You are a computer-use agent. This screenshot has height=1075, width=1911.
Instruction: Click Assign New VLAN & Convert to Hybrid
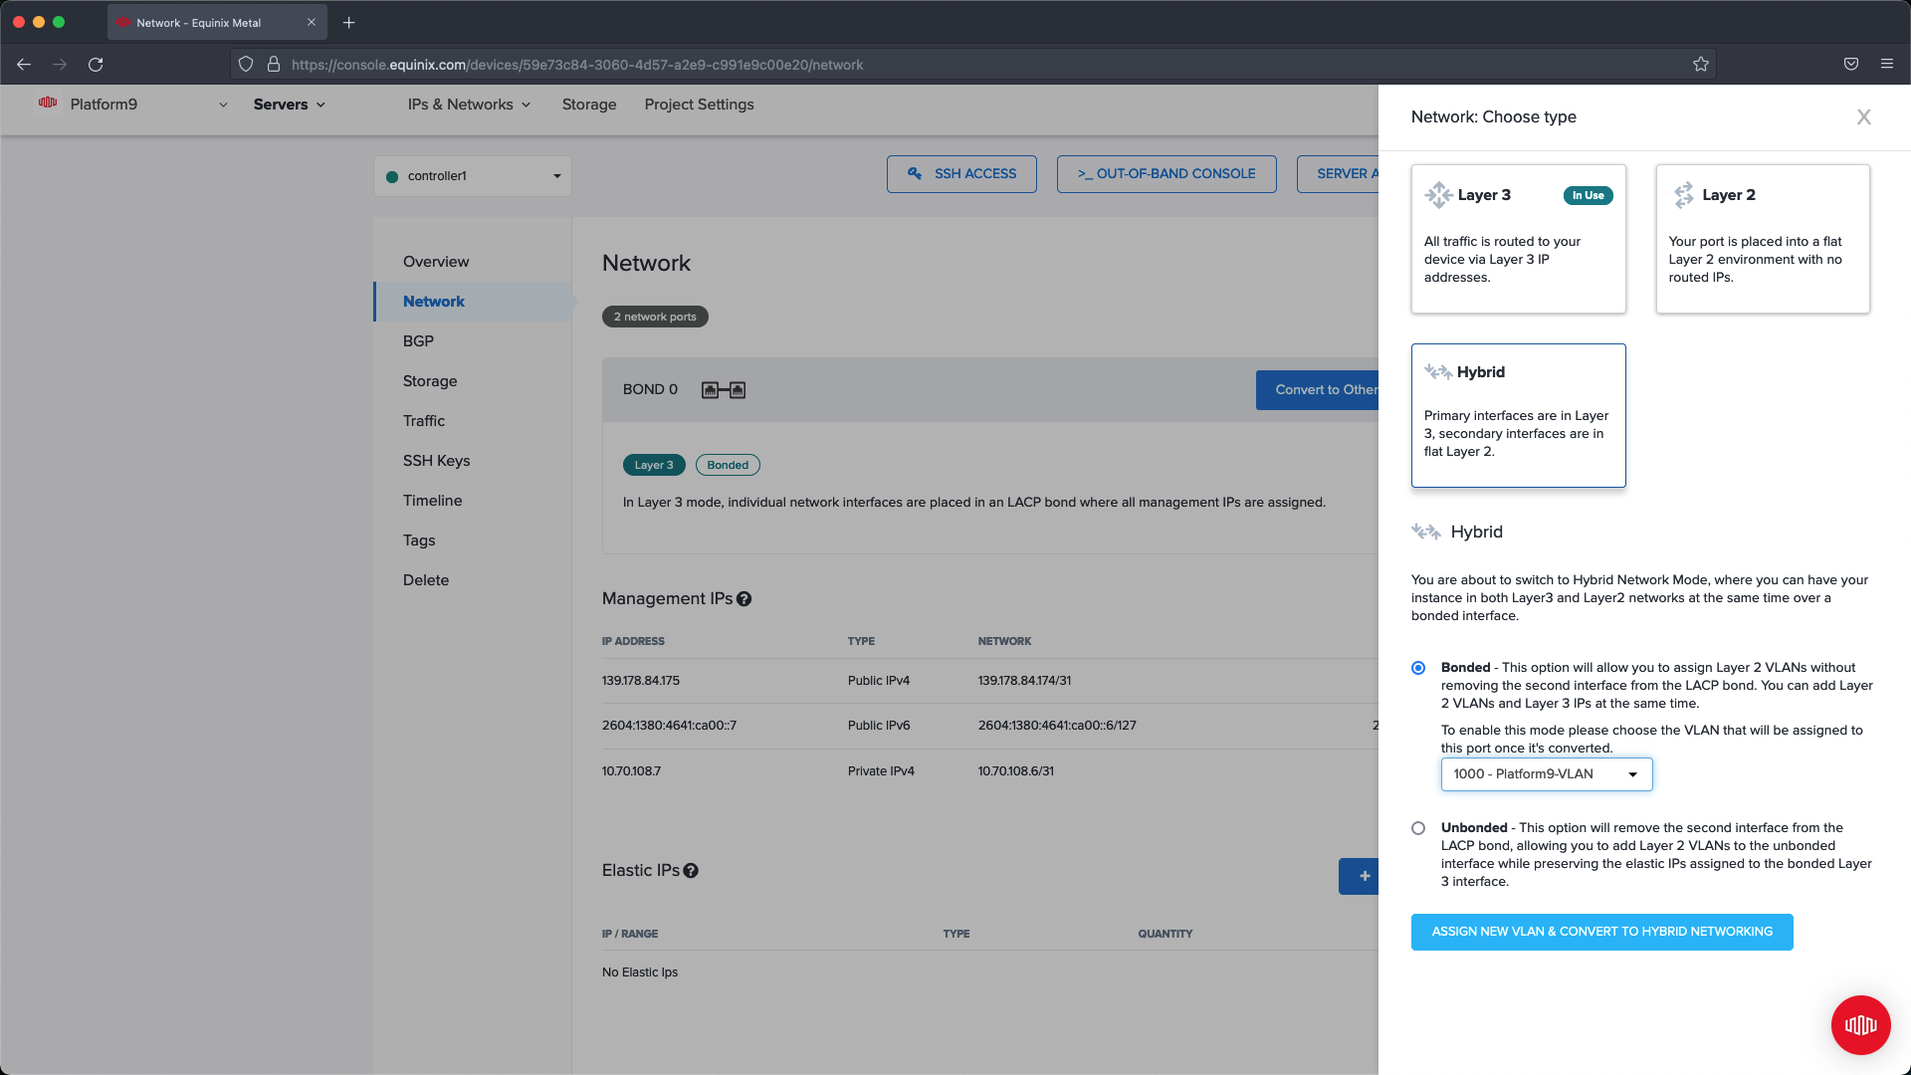click(x=1601, y=932)
